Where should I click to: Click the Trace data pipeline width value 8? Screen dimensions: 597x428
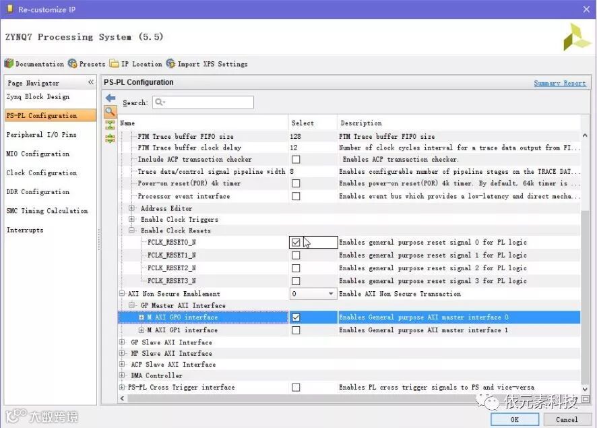(x=292, y=171)
